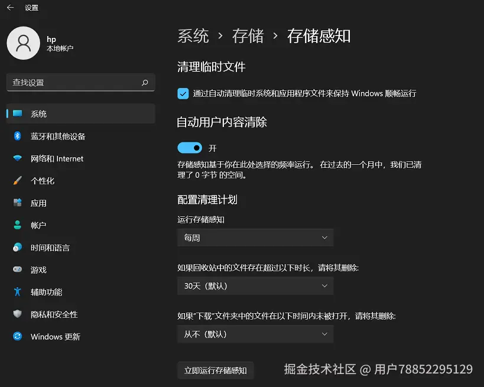The image size is (484, 387).
Task: Click the Wi-Fi network icon in sidebar
Action: [17, 158]
